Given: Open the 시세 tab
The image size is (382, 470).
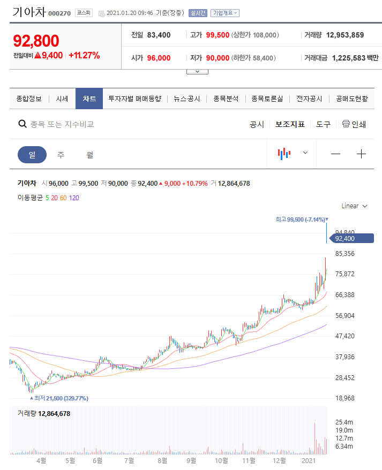Looking at the screenshot, I should tap(62, 98).
